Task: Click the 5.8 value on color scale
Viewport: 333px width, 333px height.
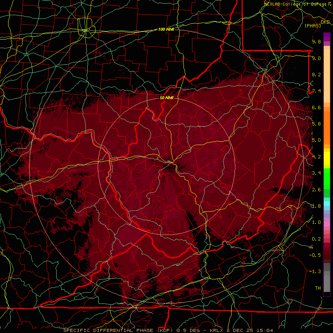Action: click(316, 124)
